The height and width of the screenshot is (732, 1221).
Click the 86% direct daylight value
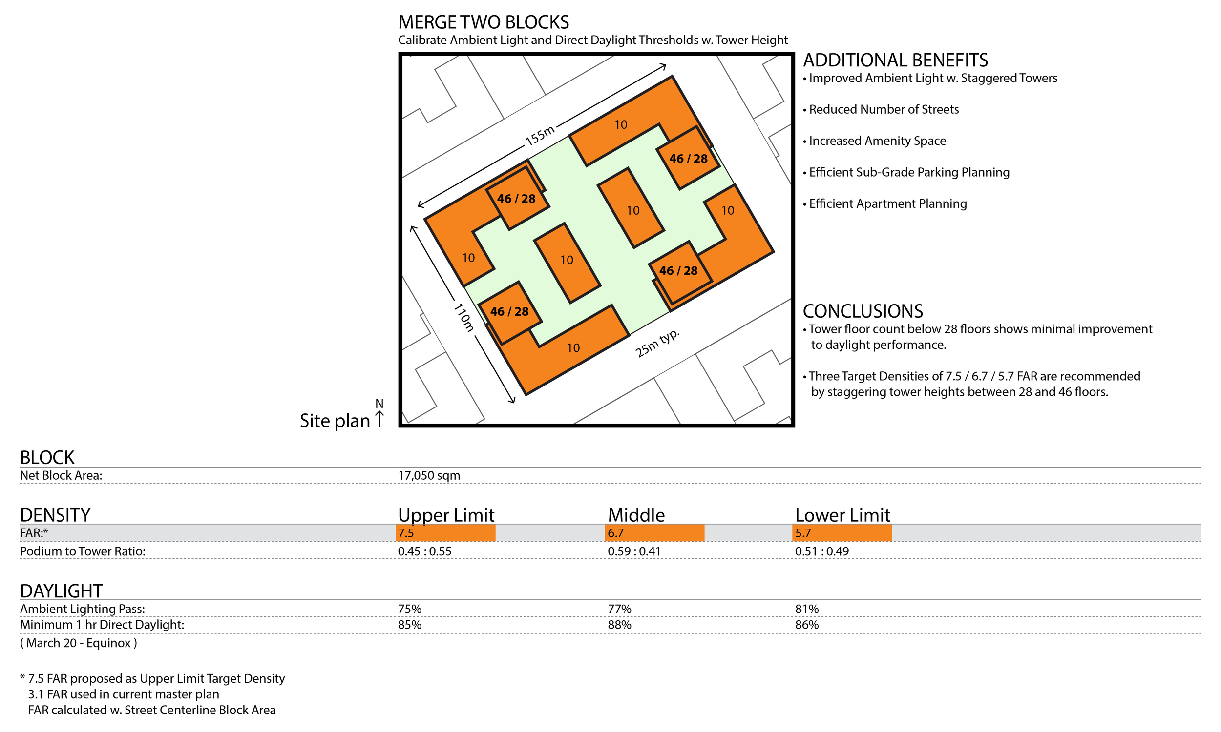coord(807,625)
